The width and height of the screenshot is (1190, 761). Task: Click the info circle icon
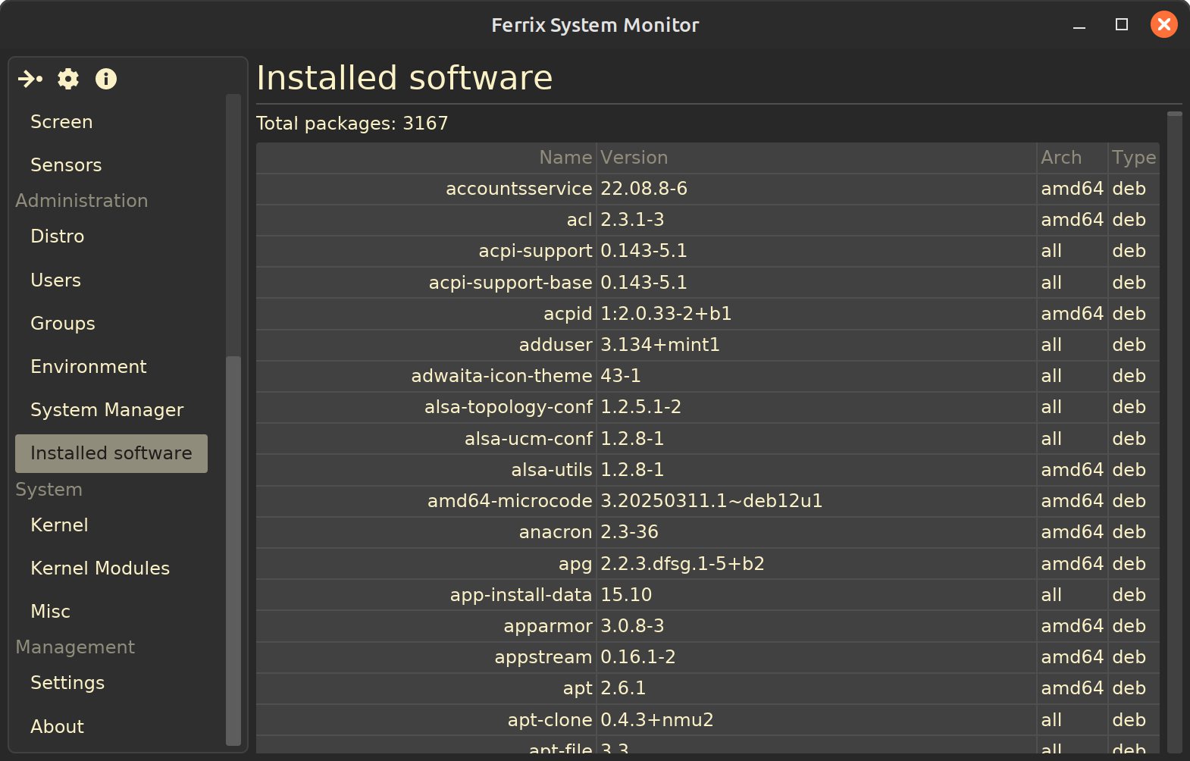(106, 79)
